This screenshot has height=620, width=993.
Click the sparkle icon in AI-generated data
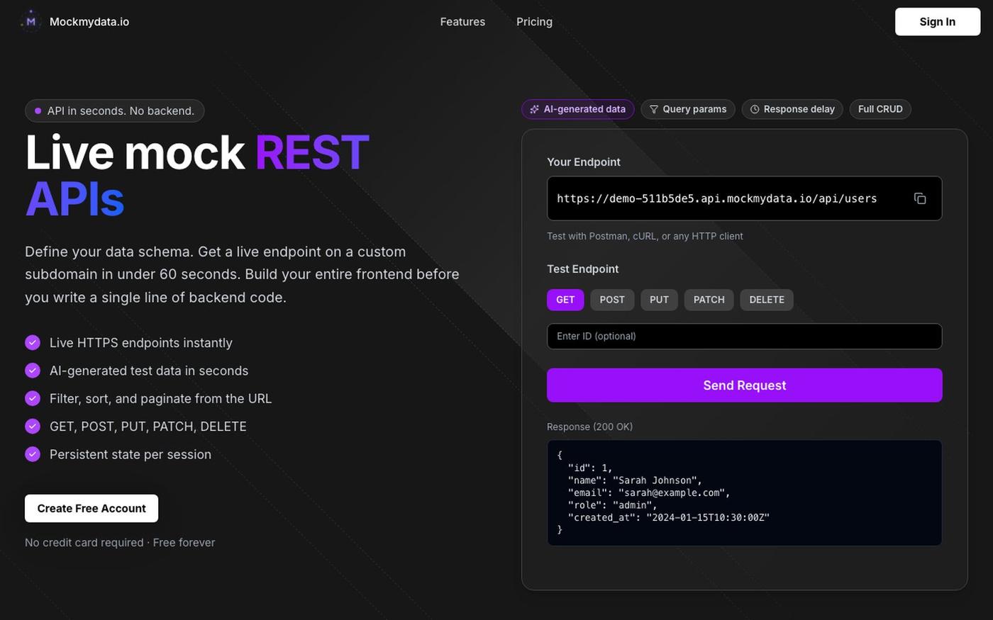click(x=535, y=109)
